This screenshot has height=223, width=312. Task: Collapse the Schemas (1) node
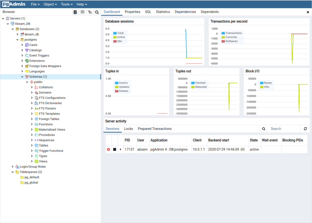pos(22,77)
